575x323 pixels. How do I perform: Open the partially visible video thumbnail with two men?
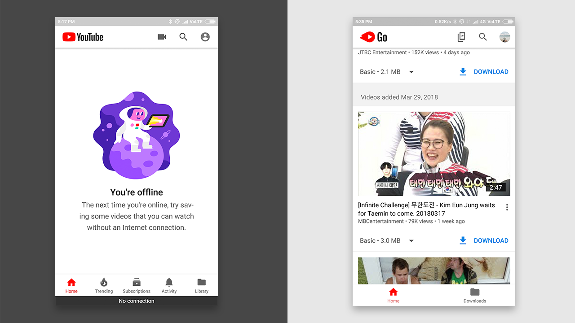434,271
